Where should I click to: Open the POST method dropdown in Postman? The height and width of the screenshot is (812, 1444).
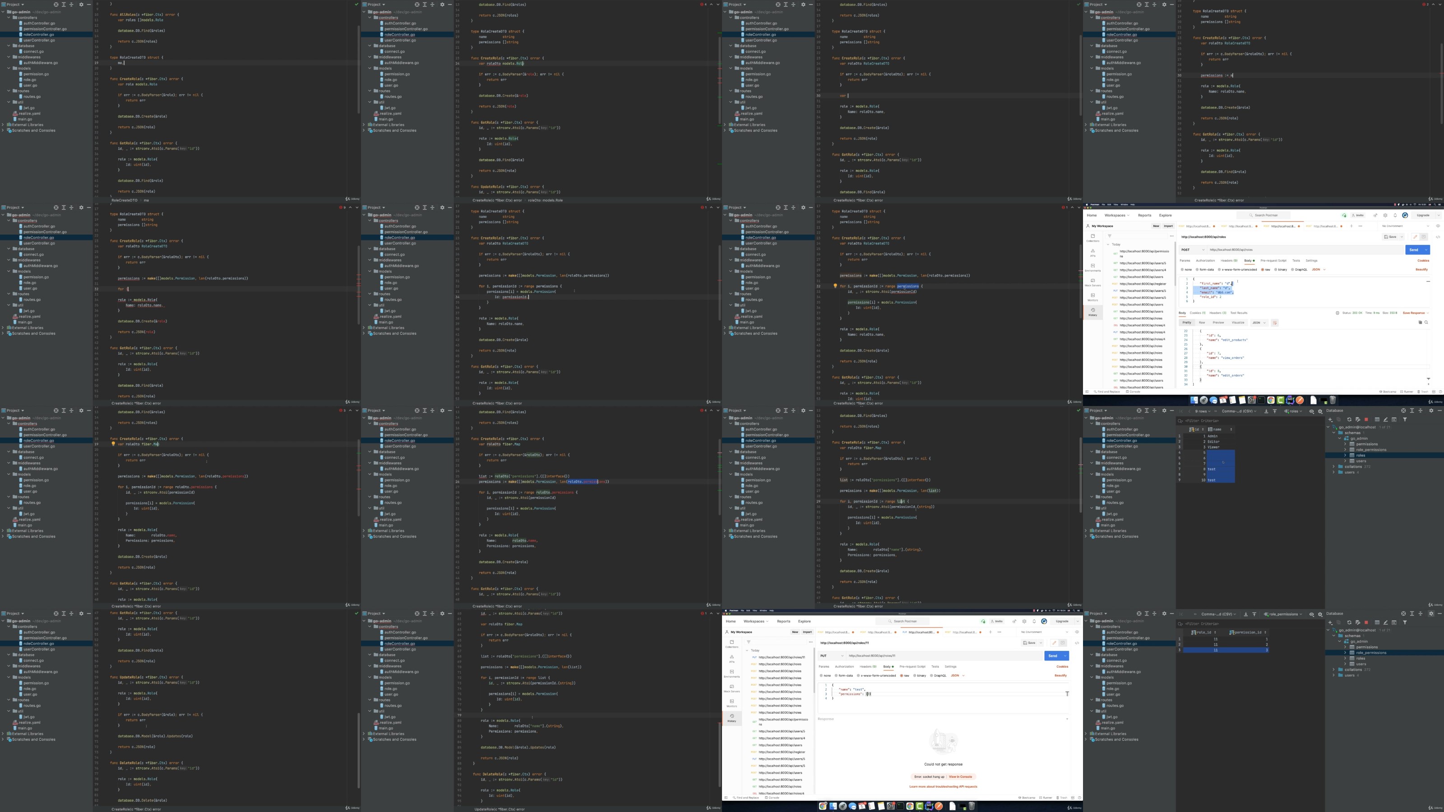coord(1192,250)
